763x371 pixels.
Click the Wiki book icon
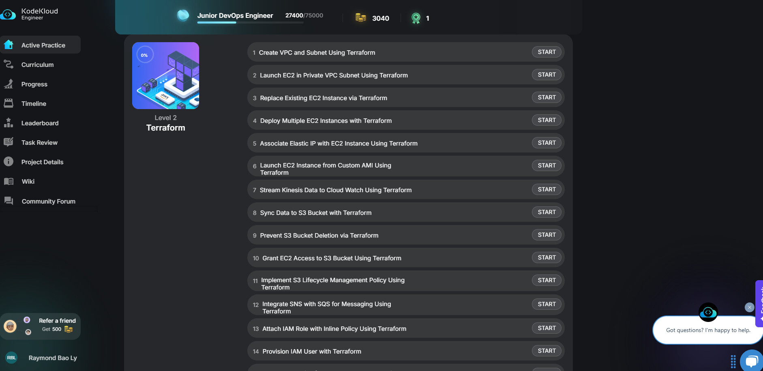click(x=9, y=181)
